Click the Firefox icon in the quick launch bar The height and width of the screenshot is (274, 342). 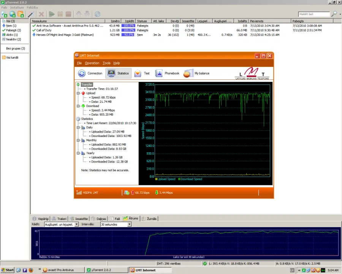(31, 270)
